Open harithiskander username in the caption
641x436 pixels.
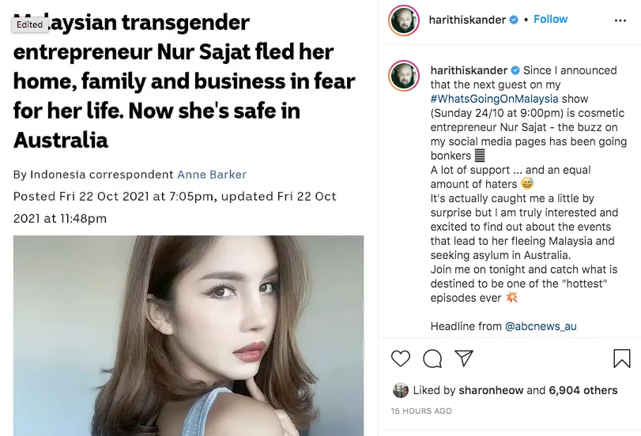[469, 70]
